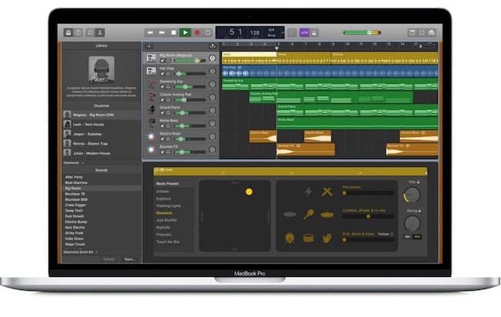
Task: Solo the Noise Bass track
Action: (168, 126)
